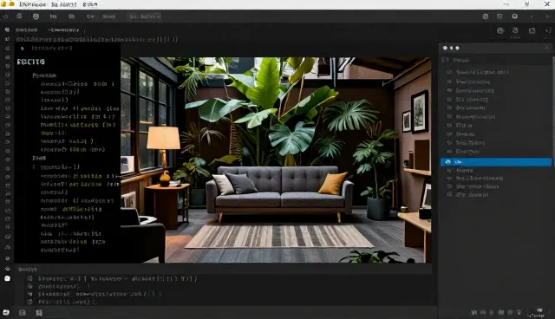The image size is (555, 319).
Task: Click the round camera-like icon above right panel
Action: click(500, 30)
